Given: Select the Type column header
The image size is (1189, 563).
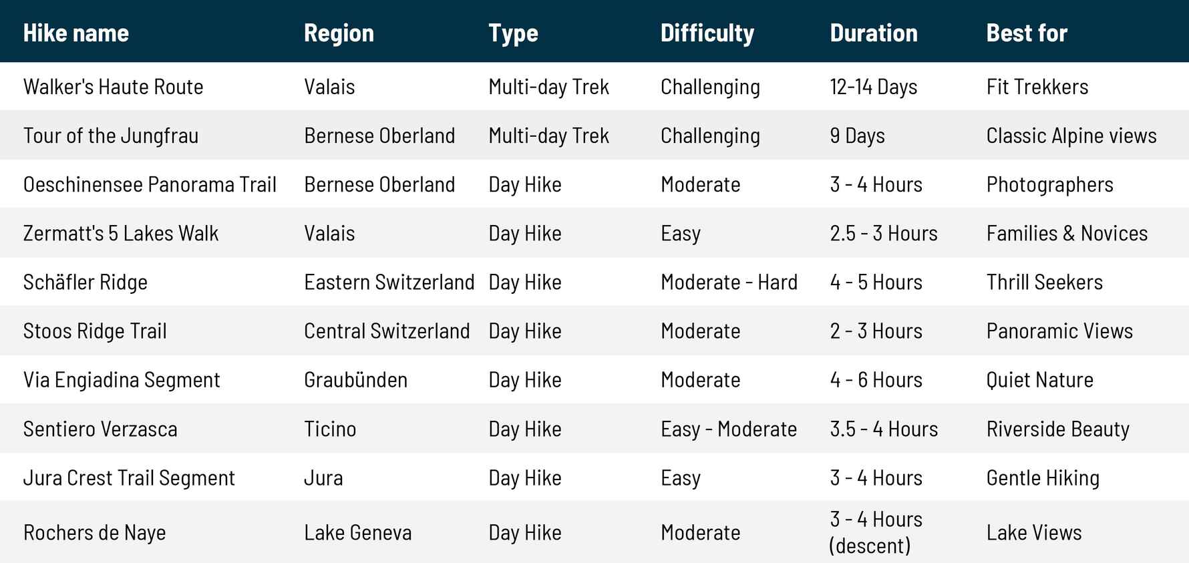Looking at the screenshot, I should tap(513, 33).
